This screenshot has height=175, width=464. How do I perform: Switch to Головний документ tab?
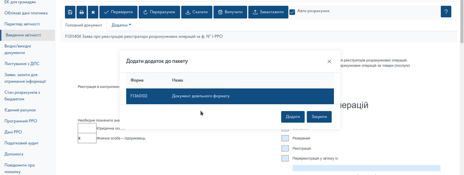(84, 25)
